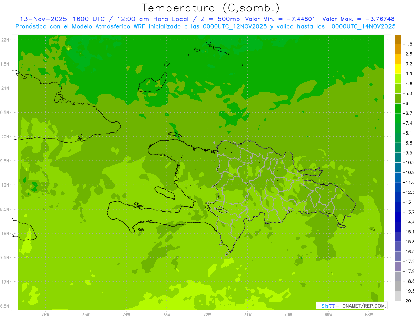Click the '75W' longitude axis label
This screenshot has width=414, height=319.
pos(86,314)
